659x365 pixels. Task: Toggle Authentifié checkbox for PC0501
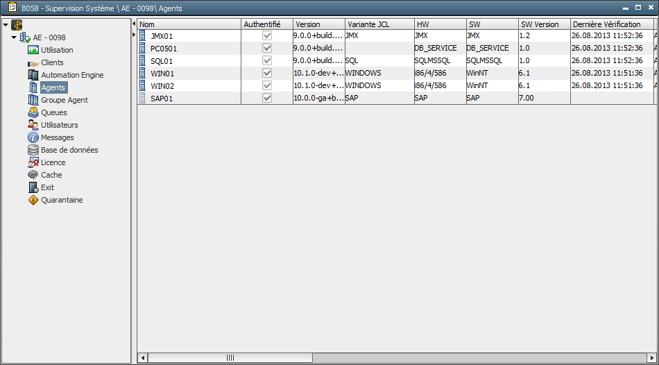pos(267,48)
